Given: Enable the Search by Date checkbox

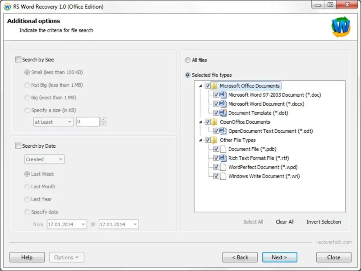Looking at the screenshot, I should point(18,145).
